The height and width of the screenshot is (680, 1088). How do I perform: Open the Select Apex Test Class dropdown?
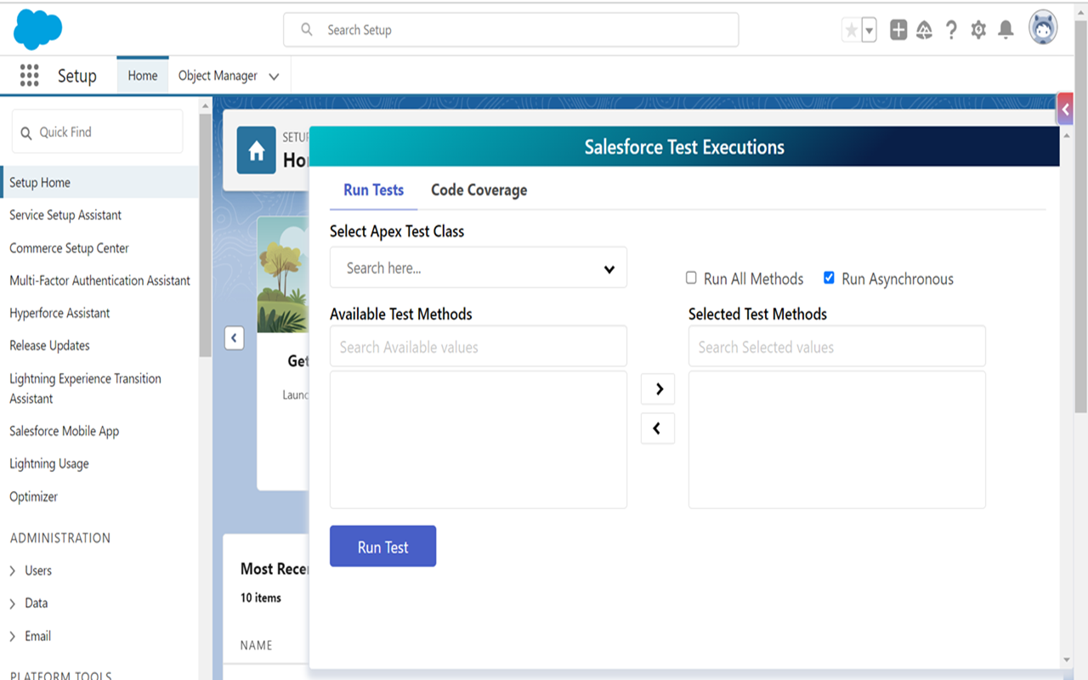pos(479,268)
